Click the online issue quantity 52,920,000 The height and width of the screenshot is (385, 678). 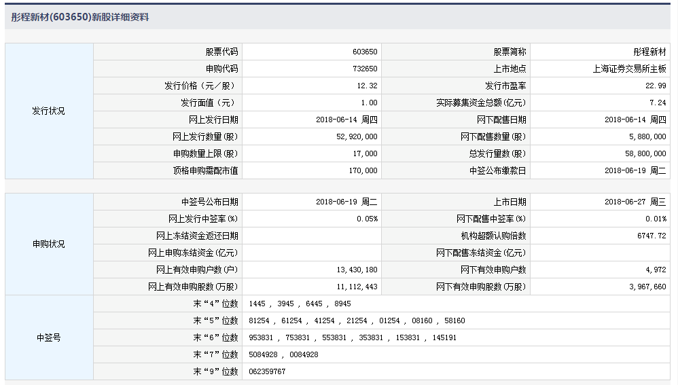tap(356, 137)
